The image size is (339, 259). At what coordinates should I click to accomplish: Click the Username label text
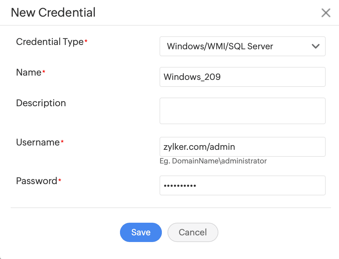pos(38,142)
